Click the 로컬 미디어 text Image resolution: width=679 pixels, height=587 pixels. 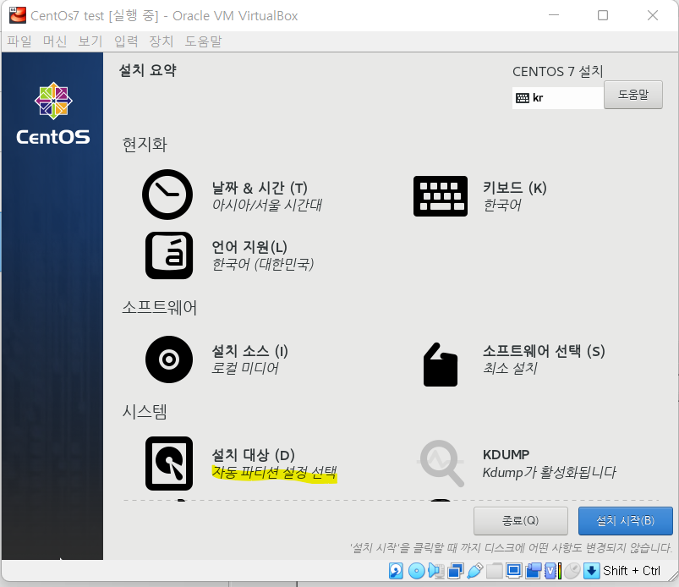[245, 368]
